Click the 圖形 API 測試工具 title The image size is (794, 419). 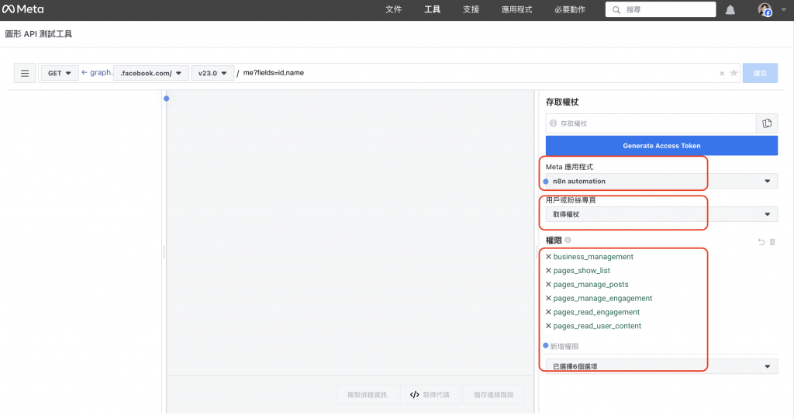pos(39,34)
